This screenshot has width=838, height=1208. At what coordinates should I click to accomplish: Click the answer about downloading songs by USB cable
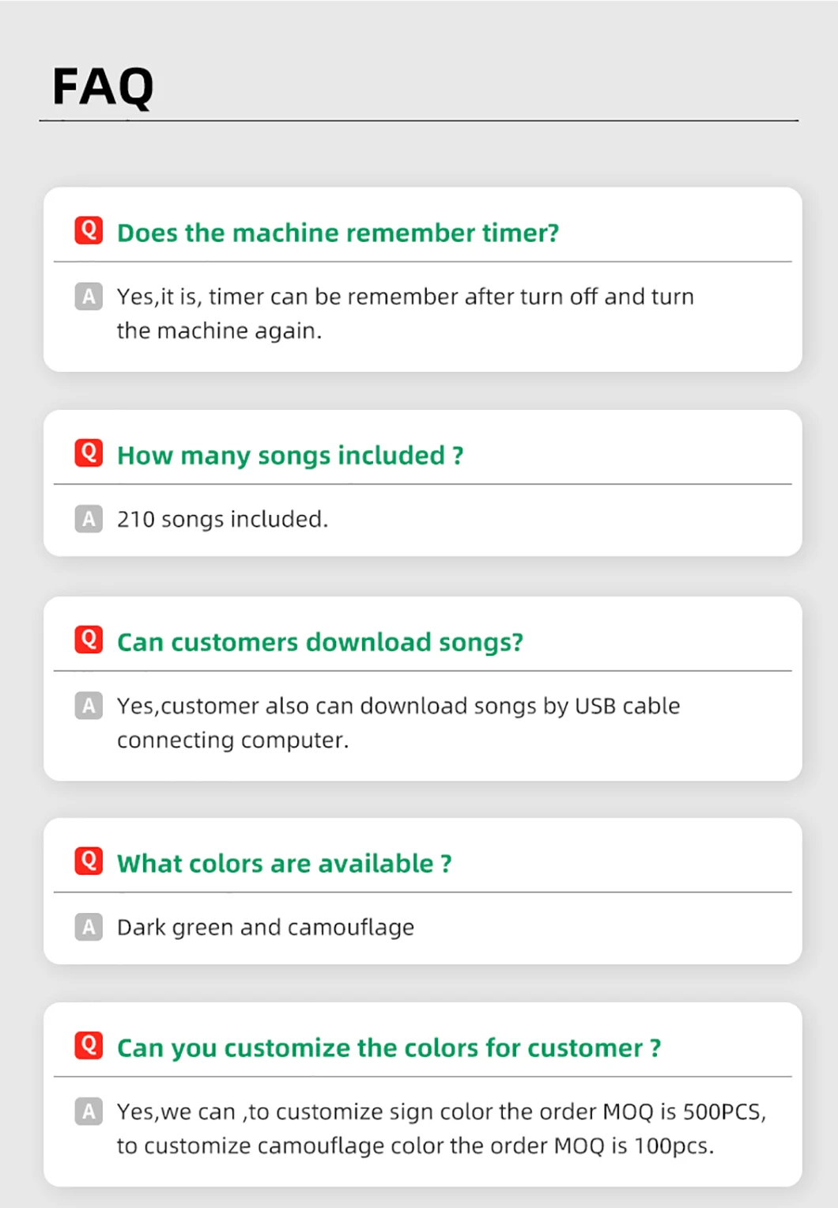click(398, 722)
